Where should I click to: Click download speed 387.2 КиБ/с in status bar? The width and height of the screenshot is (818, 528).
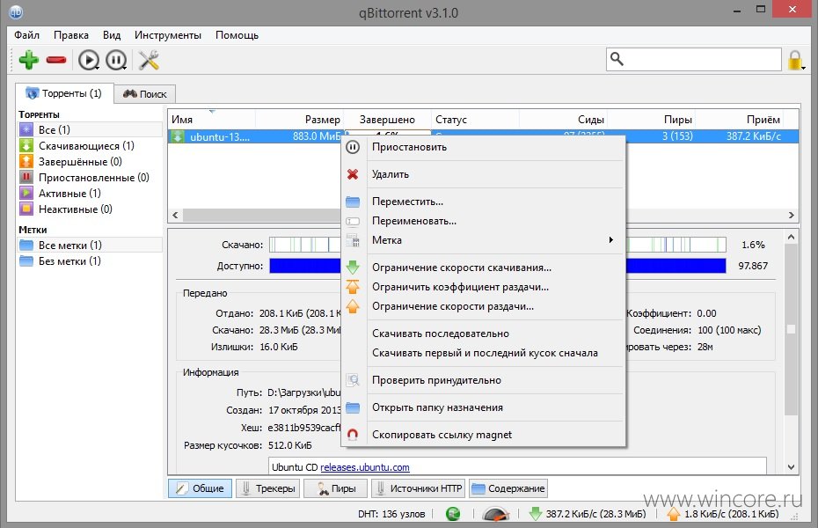(x=588, y=514)
